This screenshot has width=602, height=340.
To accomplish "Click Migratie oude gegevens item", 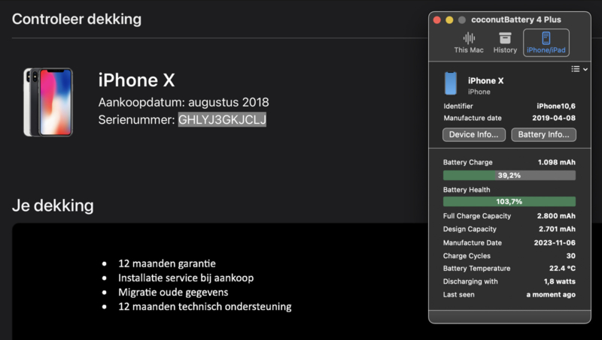I will click(x=173, y=292).
